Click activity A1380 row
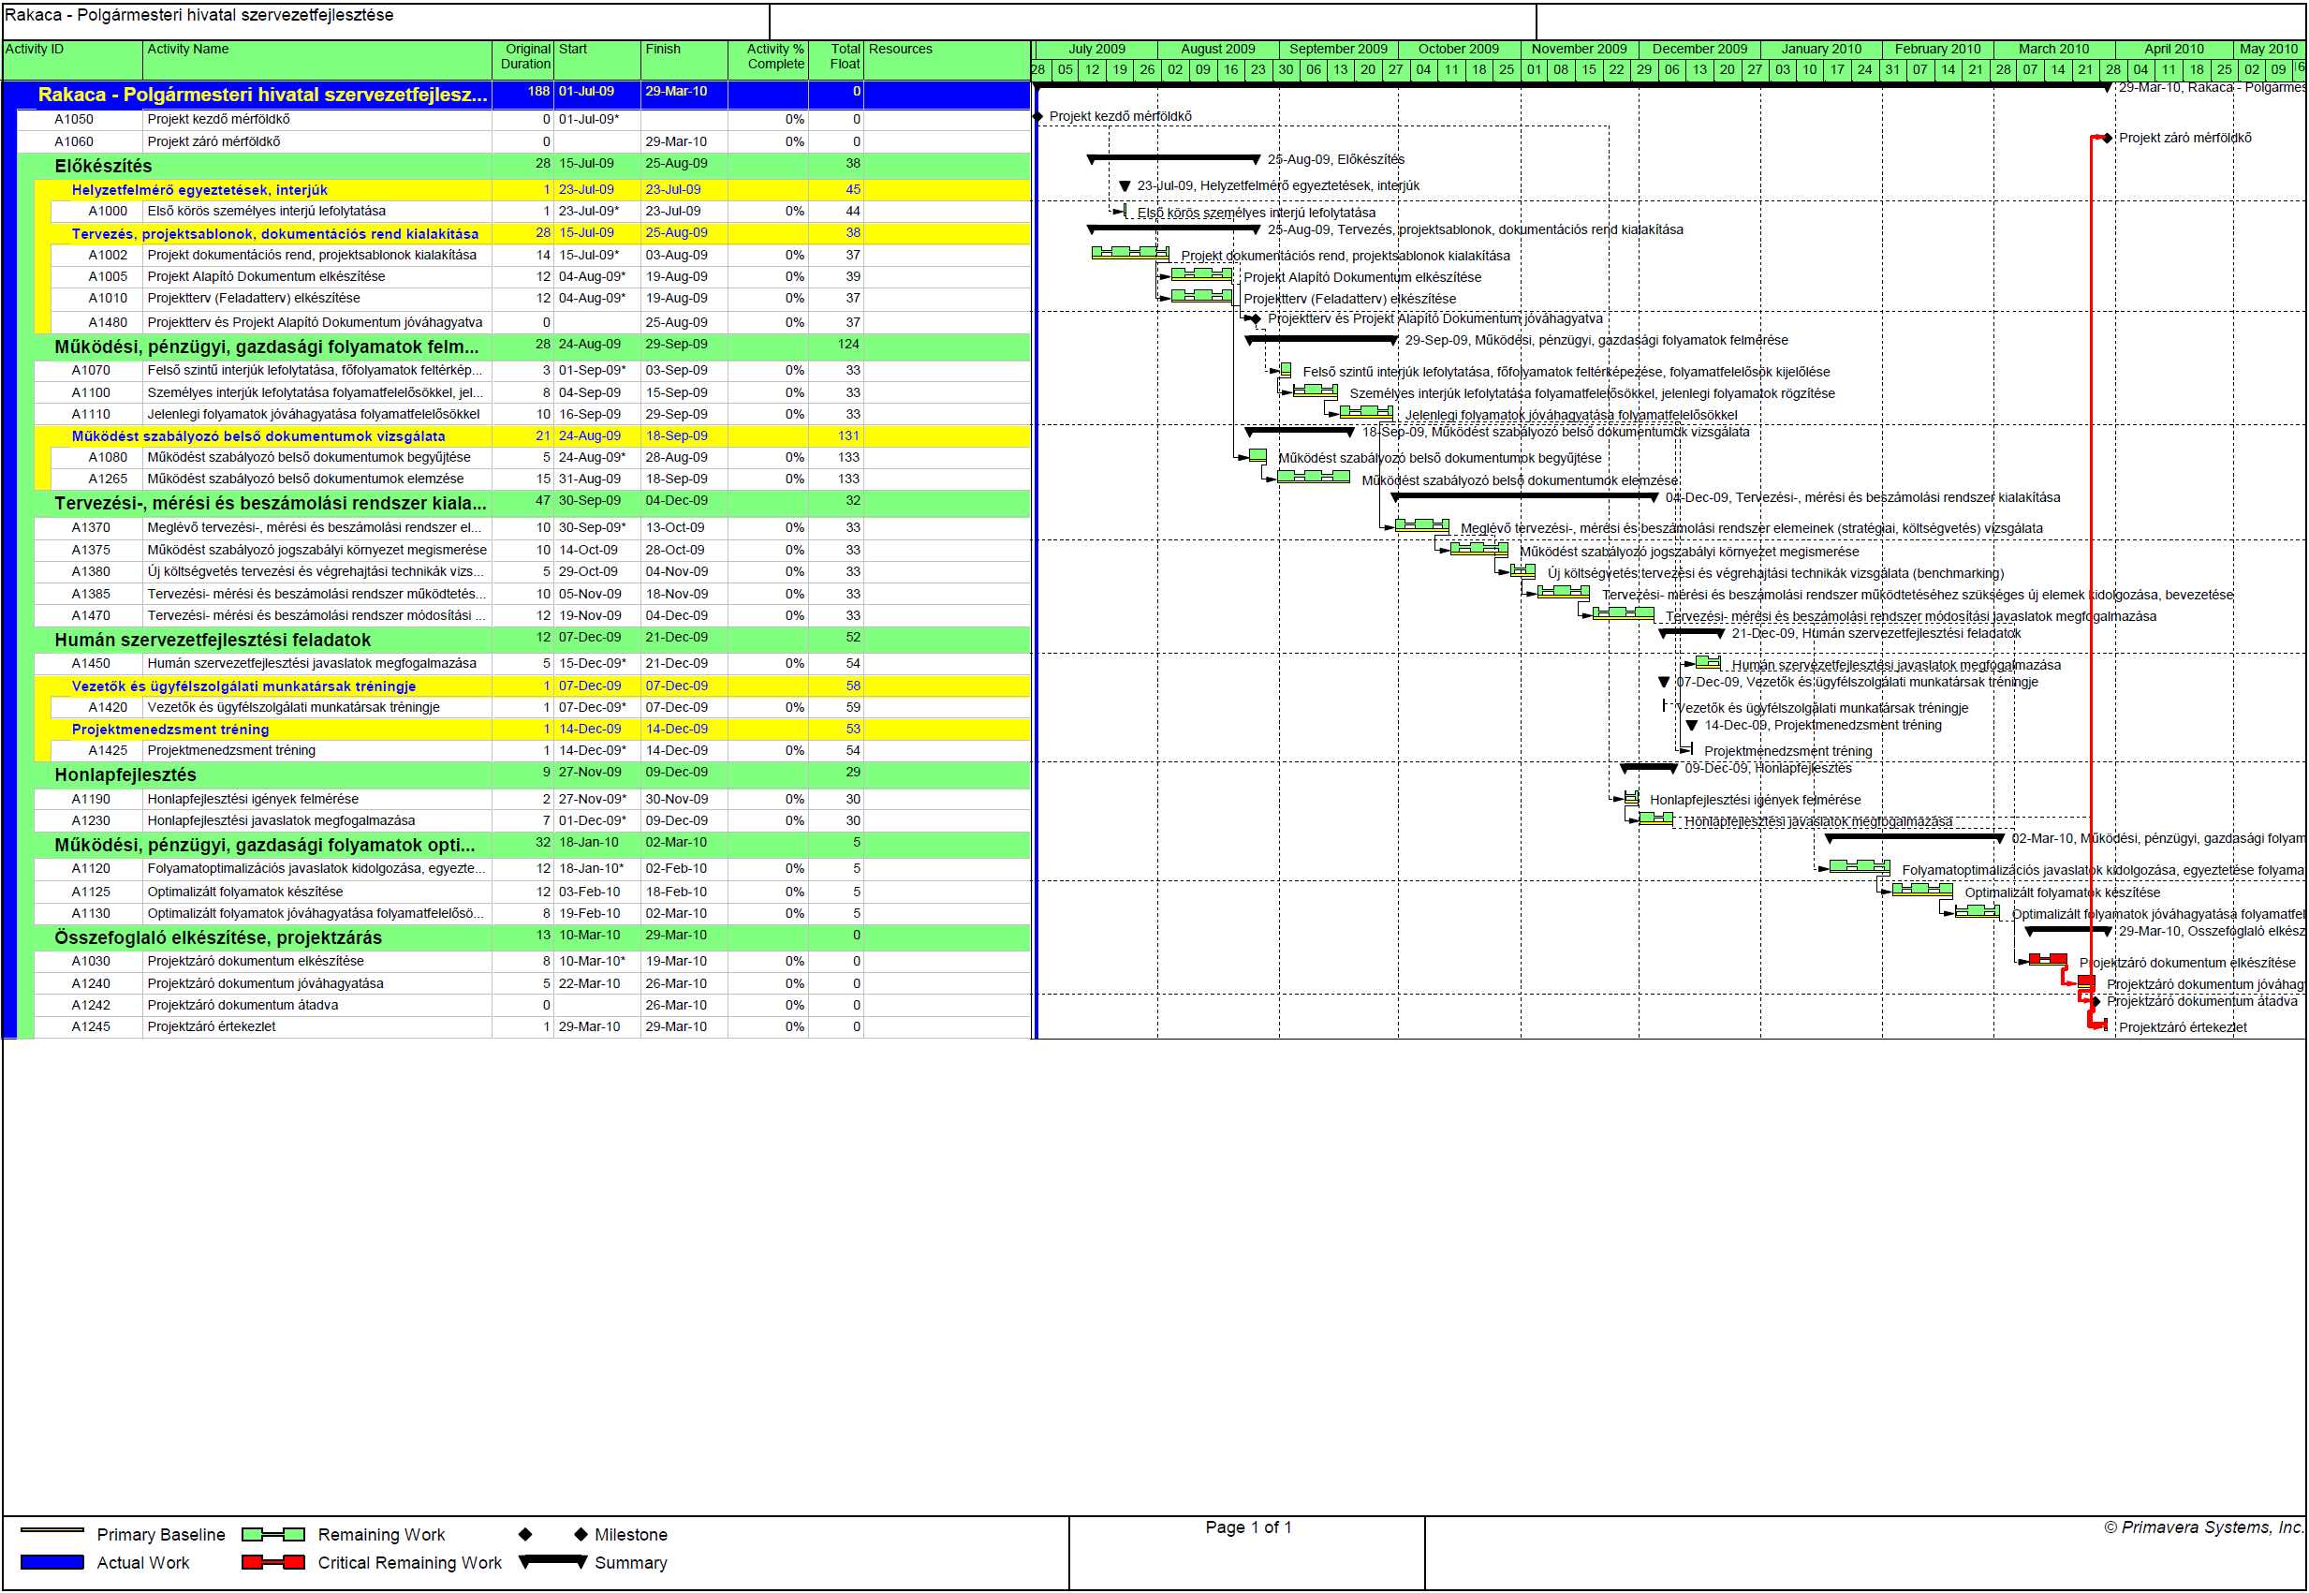Viewport: 2309px width, 1593px height. click(533, 571)
